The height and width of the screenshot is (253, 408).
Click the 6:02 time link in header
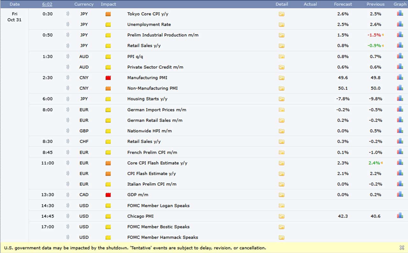click(x=47, y=4)
